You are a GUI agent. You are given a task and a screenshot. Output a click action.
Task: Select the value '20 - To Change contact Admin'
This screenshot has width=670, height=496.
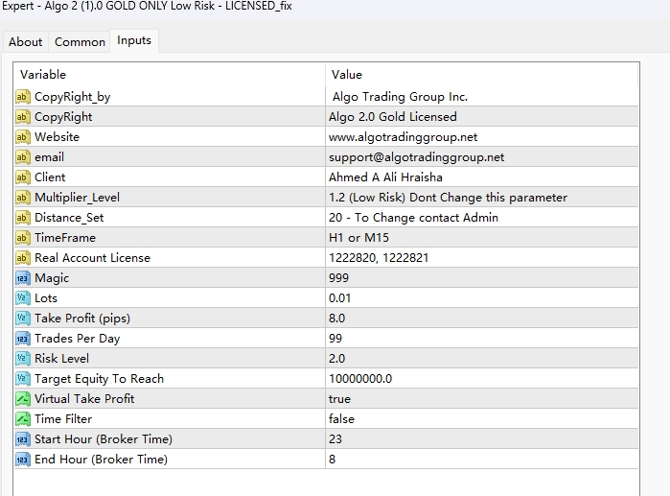point(413,218)
